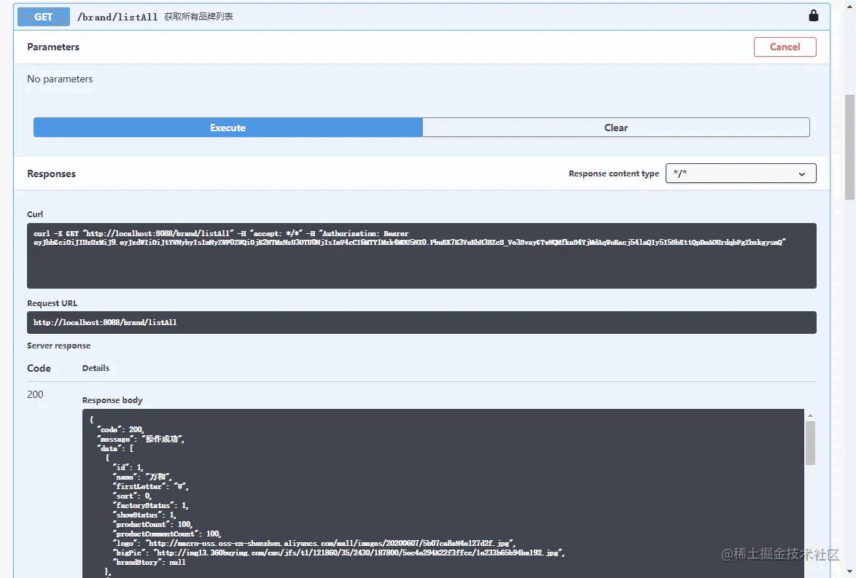Click the "No parameters" text
Image resolution: width=856 pixels, height=578 pixels.
[x=60, y=79]
